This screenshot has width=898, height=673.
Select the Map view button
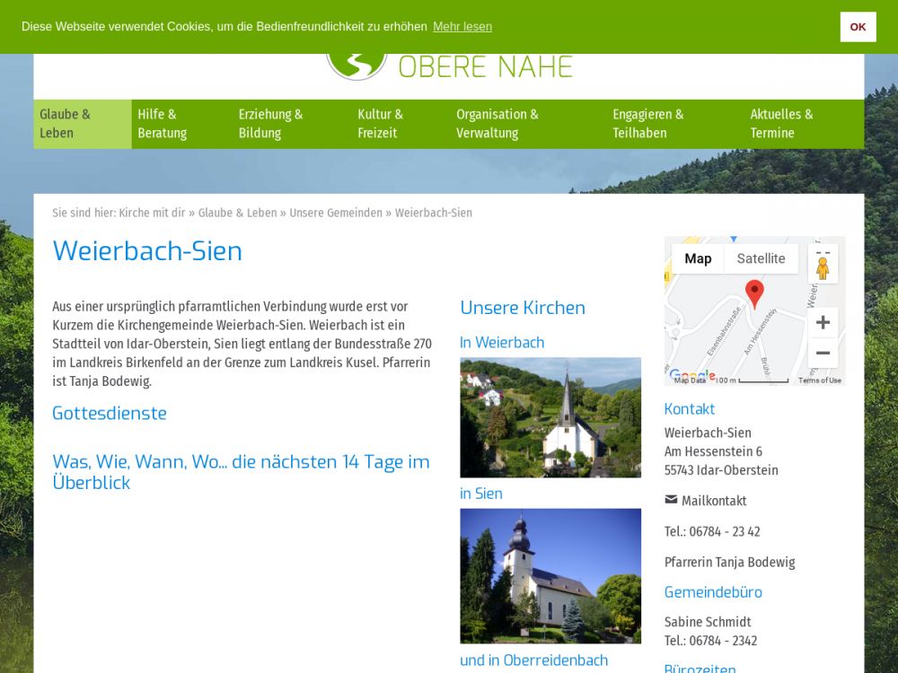pos(698,258)
